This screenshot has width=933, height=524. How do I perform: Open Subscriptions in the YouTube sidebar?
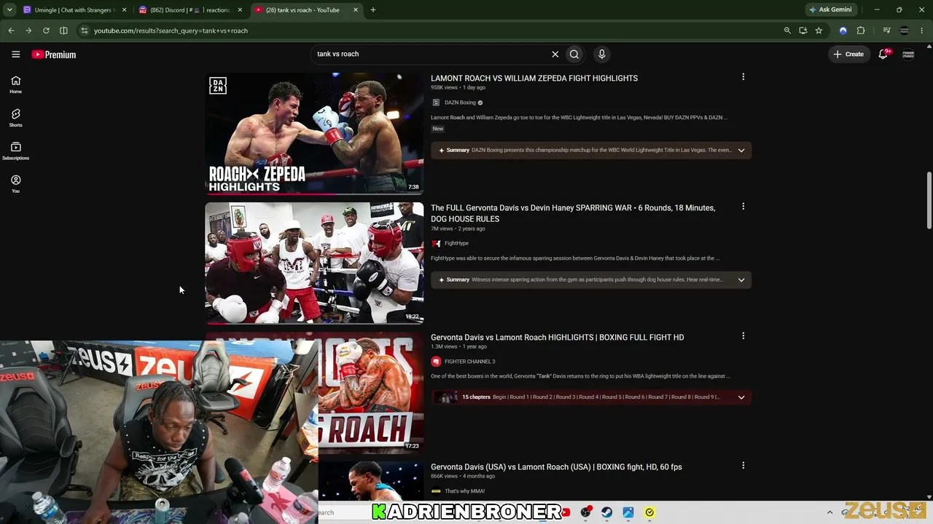pos(15,151)
